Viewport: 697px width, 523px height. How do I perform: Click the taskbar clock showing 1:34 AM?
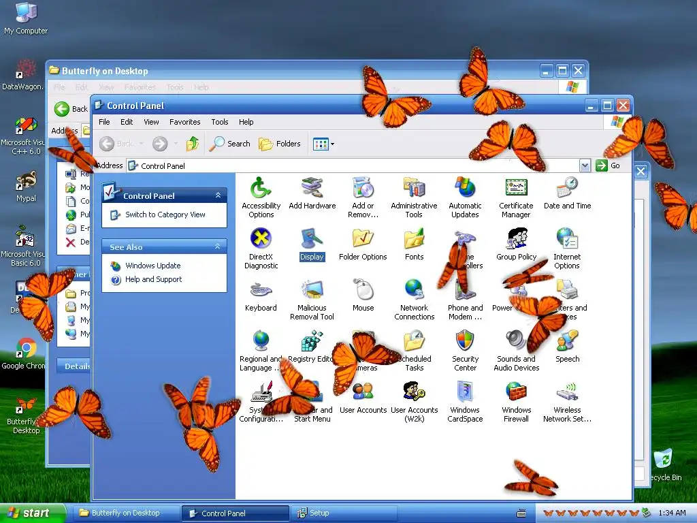[672, 513]
